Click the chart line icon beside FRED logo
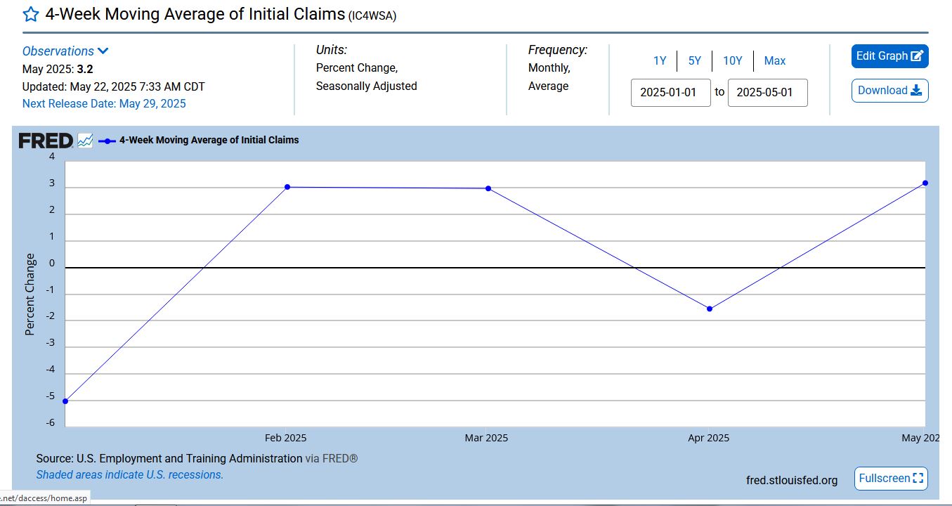This screenshot has width=952, height=506. pyautogui.click(x=85, y=141)
